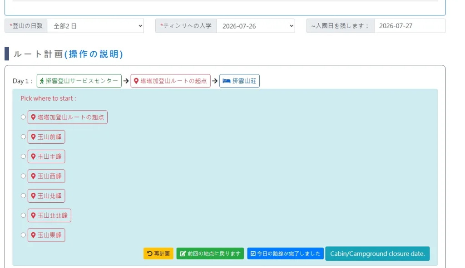Click the map pin icon of 玉山北北峰

[x=33, y=215]
